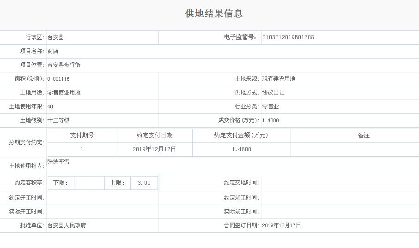Click the 约定交地时间 field label

pos(242,183)
